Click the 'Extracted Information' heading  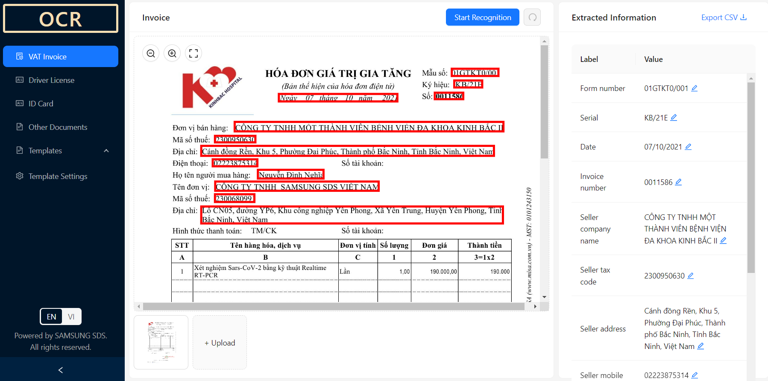(614, 18)
